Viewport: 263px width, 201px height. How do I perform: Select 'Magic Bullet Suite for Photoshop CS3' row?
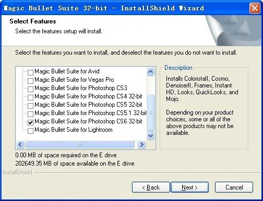pos(81,88)
